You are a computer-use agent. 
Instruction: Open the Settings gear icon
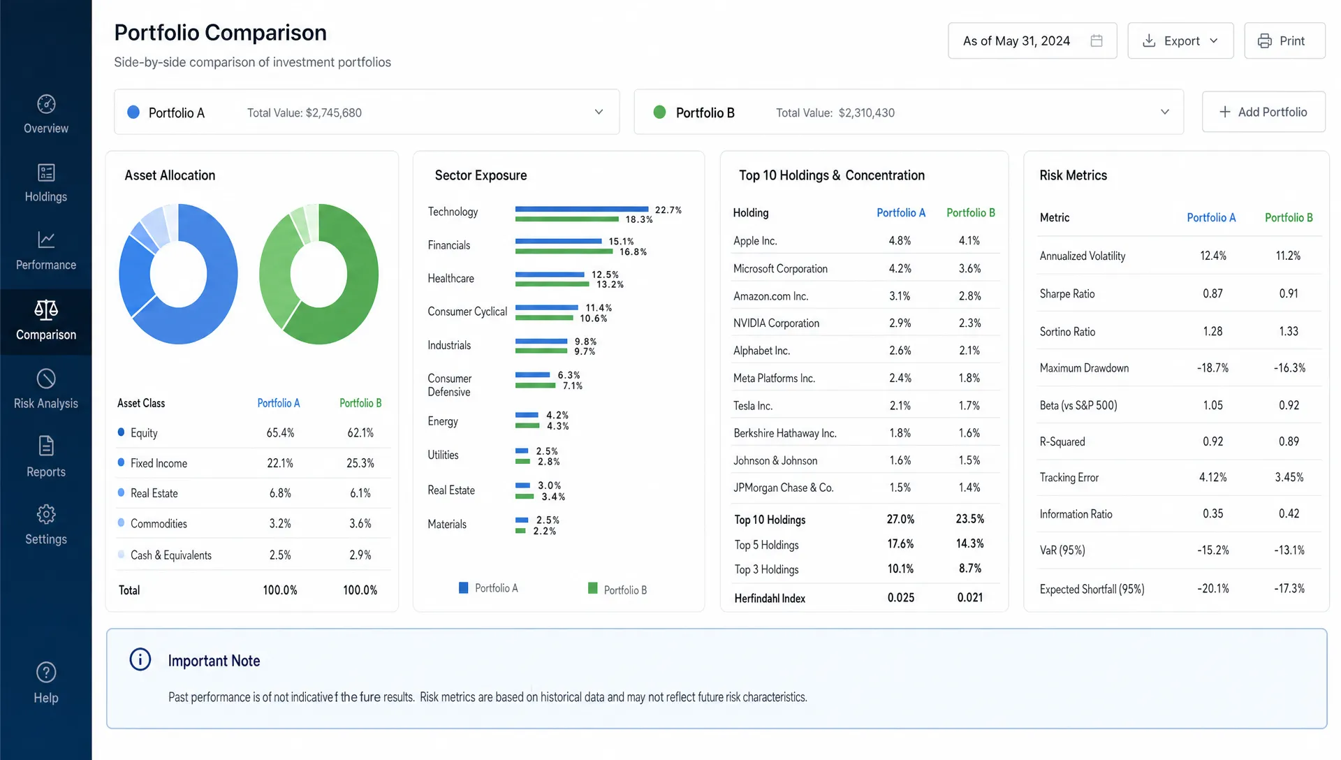(46, 514)
